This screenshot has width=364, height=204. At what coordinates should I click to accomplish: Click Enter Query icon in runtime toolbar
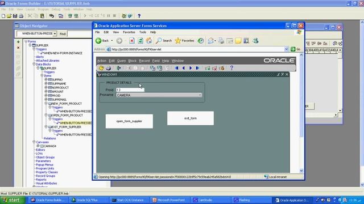[x=152, y=68]
